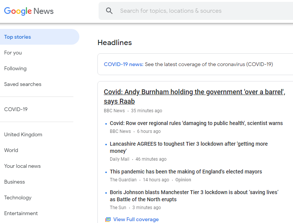Viewport: 293px width, 223px height.
Task: Focus the search topics, locations & sources field
Action: 196,11
